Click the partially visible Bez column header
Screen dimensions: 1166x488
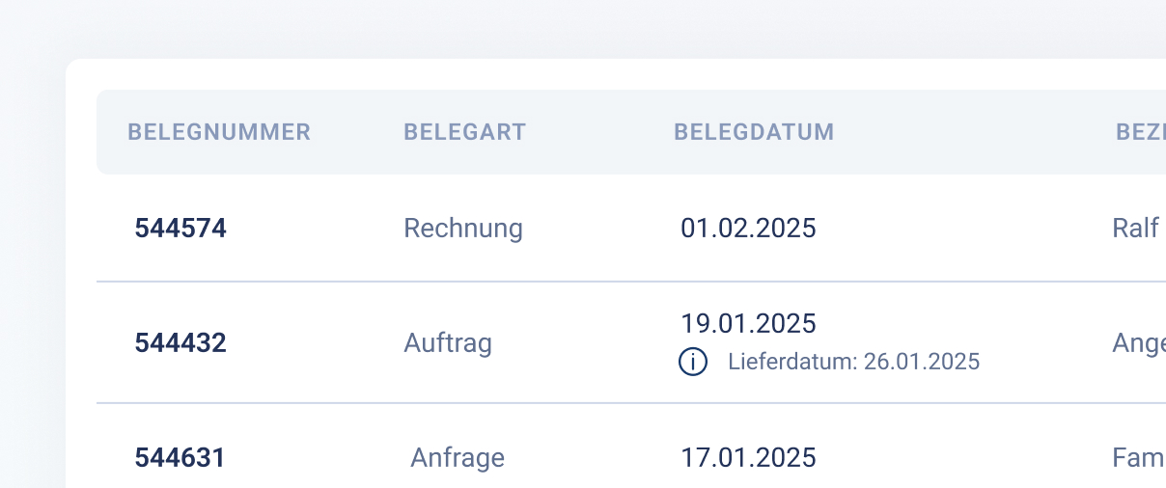coord(1140,132)
